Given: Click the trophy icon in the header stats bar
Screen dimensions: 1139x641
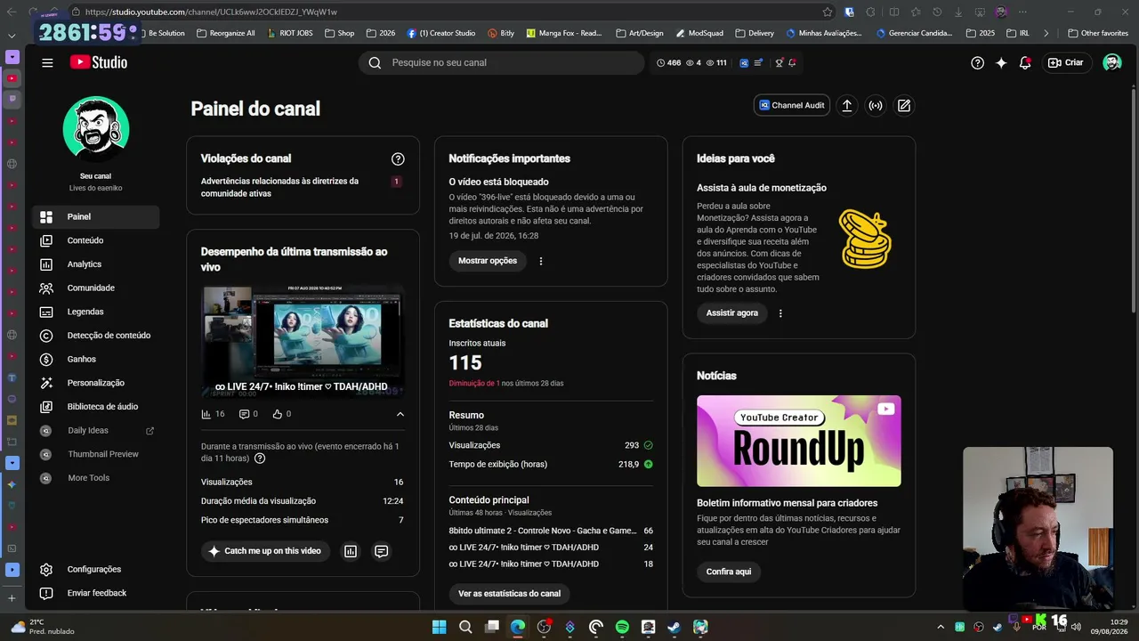Looking at the screenshot, I should pos(779,62).
